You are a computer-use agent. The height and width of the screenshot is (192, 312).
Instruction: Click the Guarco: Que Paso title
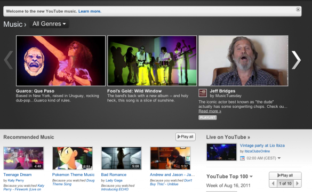pos(35,91)
